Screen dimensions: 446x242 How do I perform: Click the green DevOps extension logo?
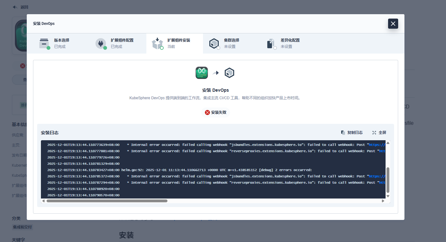(201, 73)
